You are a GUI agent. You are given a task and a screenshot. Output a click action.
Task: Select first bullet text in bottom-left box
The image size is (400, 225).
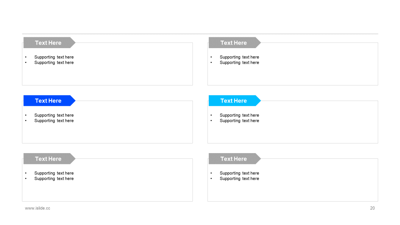[x=54, y=173]
